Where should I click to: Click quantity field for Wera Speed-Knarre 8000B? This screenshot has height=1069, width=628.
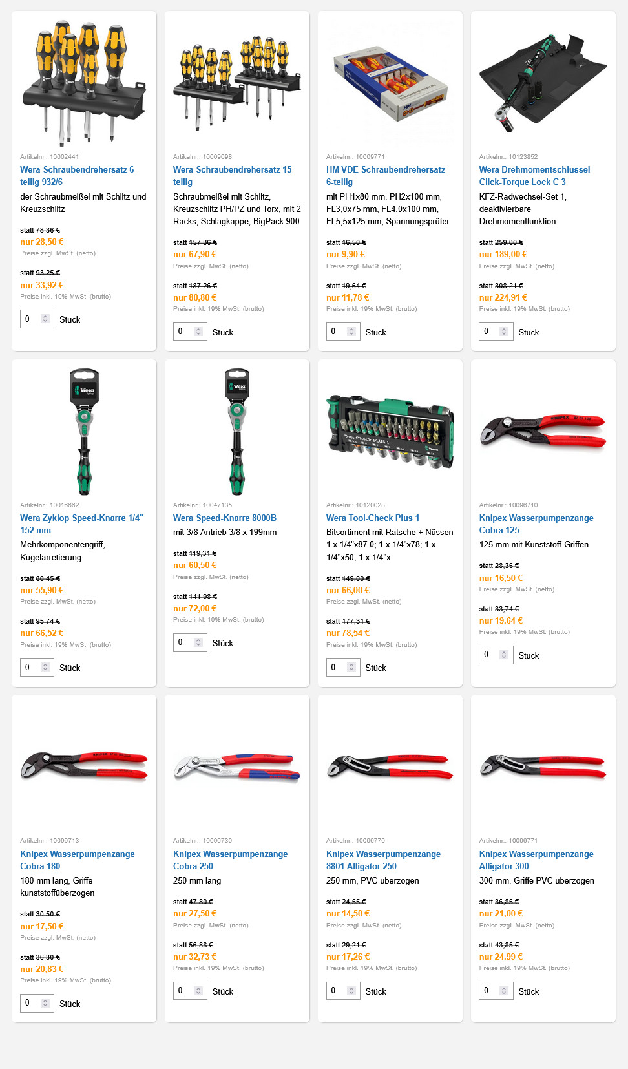(189, 642)
